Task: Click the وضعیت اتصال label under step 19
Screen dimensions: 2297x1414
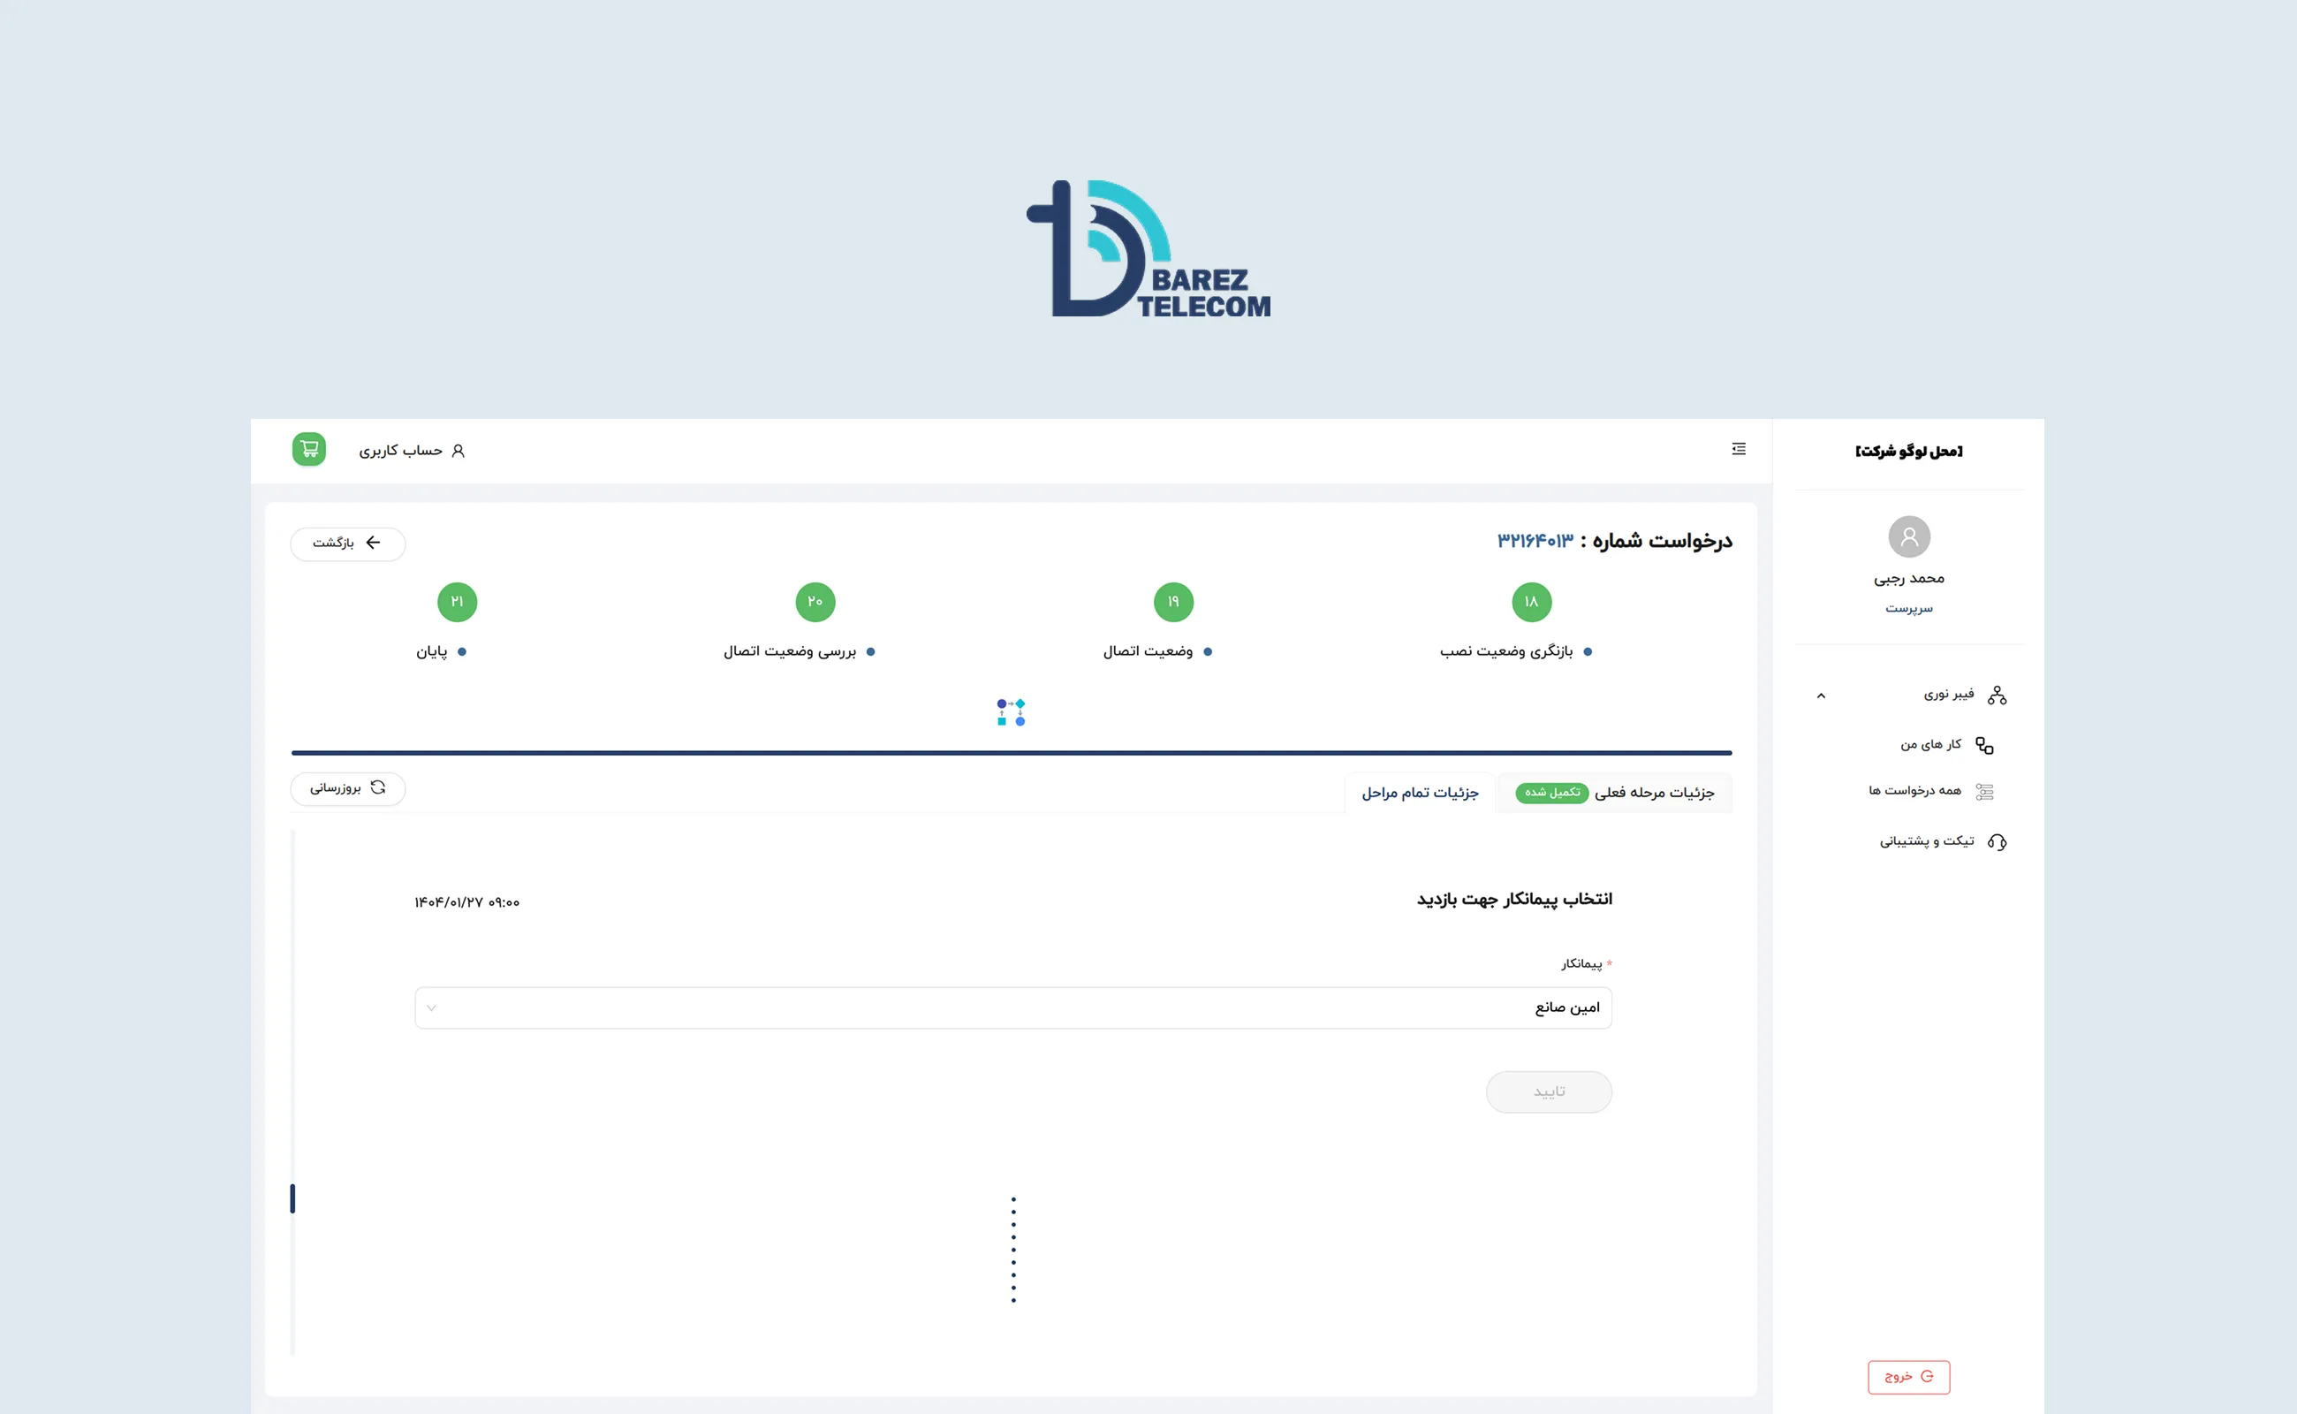Action: (x=1148, y=652)
